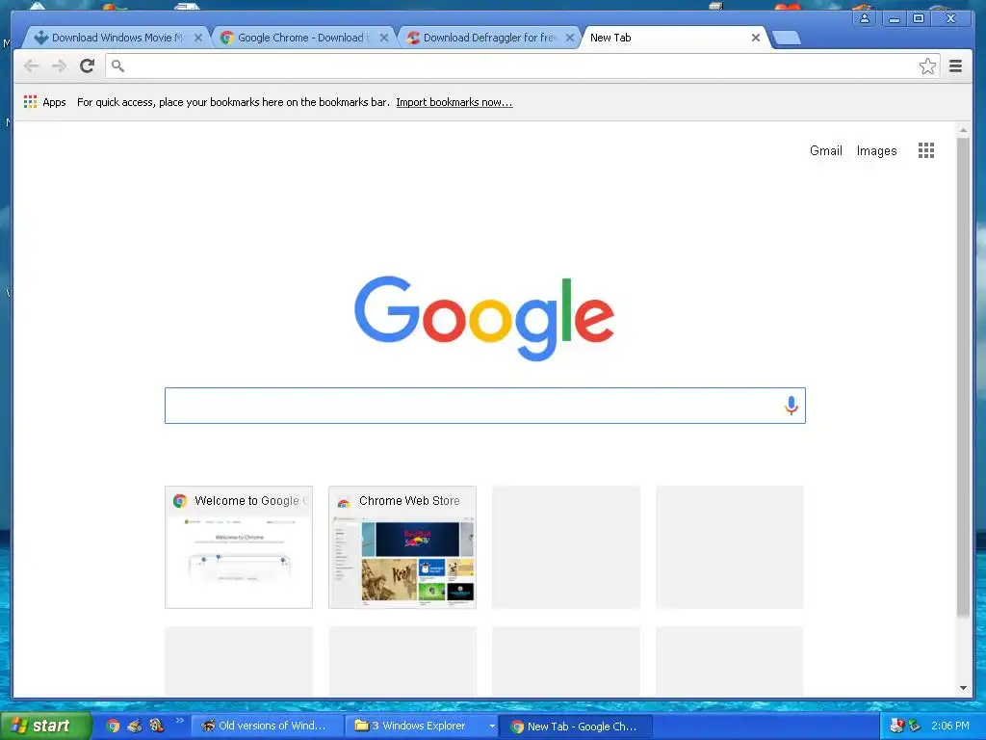Switch to Download Defraggler tab

click(488, 38)
